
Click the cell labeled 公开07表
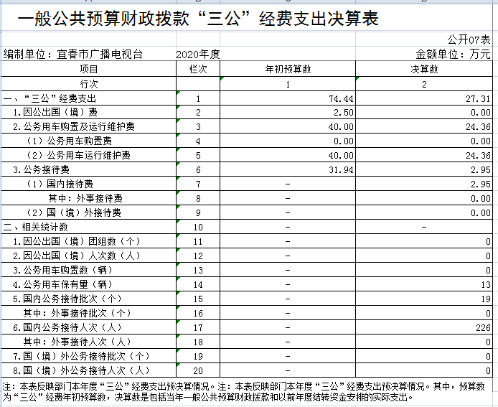click(x=469, y=39)
